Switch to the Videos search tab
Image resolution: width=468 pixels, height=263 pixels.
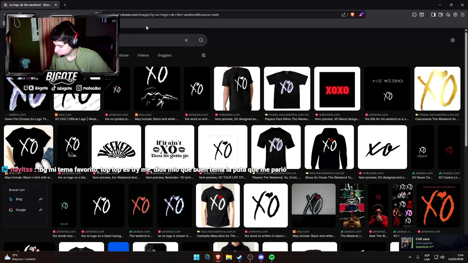(x=143, y=55)
